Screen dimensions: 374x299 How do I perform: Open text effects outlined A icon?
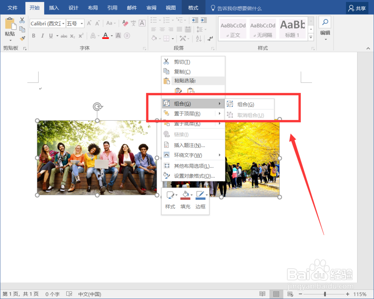(x=93, y=36)
